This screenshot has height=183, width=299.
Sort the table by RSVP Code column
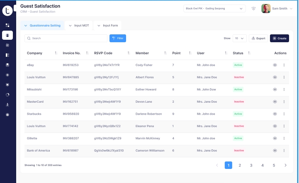coord(129,53)
